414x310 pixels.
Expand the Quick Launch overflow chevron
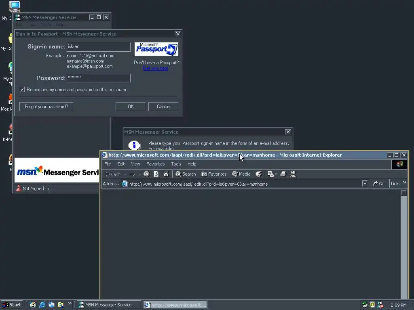(70, 304)
